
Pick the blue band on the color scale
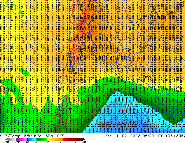pos(32,139)
